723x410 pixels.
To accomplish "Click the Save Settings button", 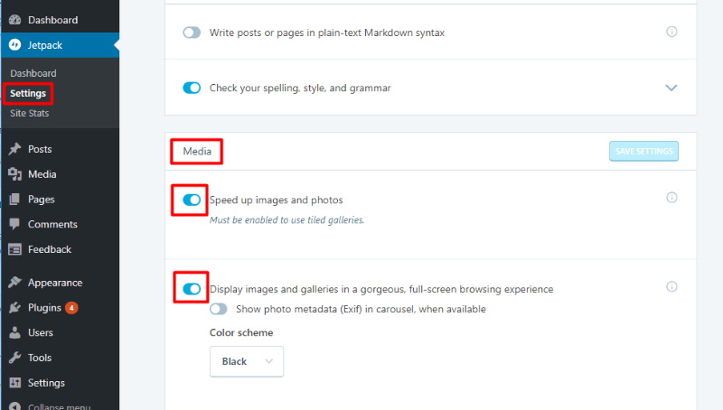I will [x=643, y=151].
